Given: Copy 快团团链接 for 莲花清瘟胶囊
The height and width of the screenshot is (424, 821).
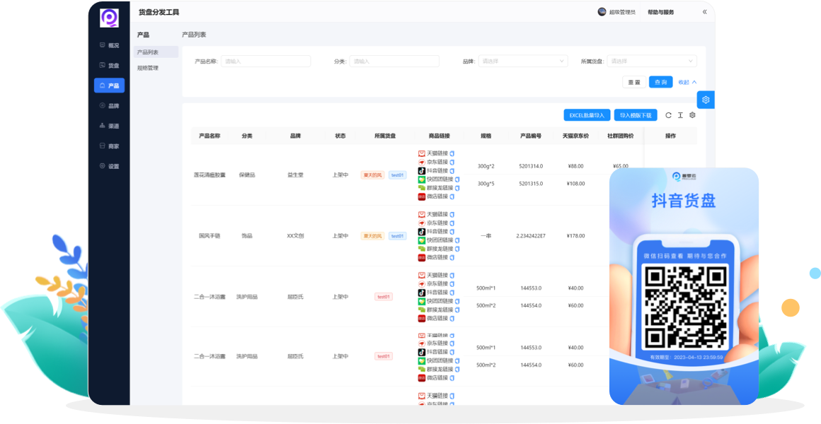Looking at the screenshot, I should click(457, 179).
